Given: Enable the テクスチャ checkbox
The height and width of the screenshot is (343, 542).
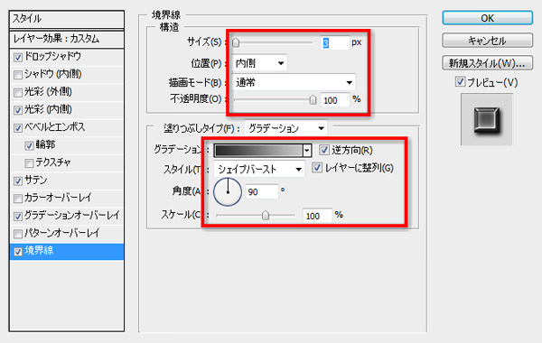Looking at the screenshot, I should pyautogui.click(x=29, y=163).
